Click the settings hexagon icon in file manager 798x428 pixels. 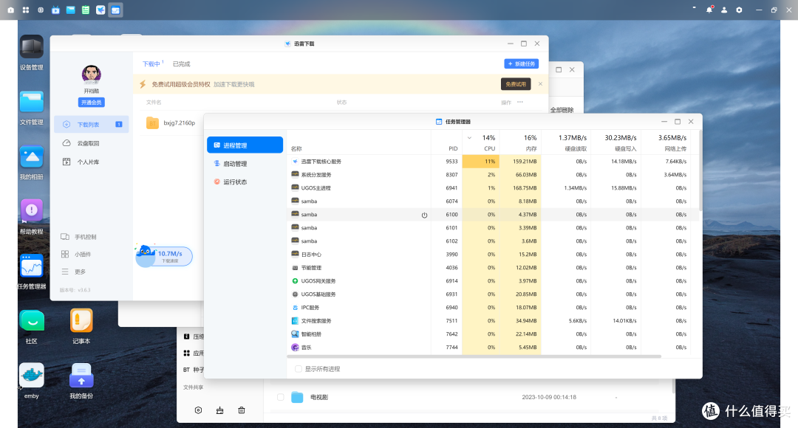(x=199, y=410)
